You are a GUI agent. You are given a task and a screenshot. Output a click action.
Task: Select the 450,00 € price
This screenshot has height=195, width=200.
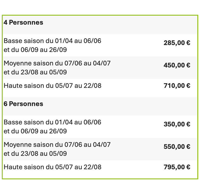tap(177, 65)
